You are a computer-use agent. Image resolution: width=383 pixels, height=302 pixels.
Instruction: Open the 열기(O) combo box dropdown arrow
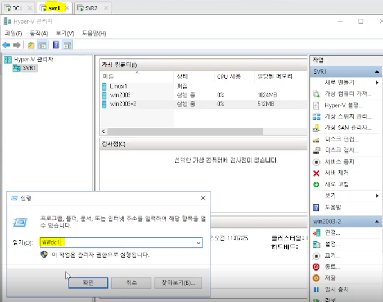(x=199, y=243)
